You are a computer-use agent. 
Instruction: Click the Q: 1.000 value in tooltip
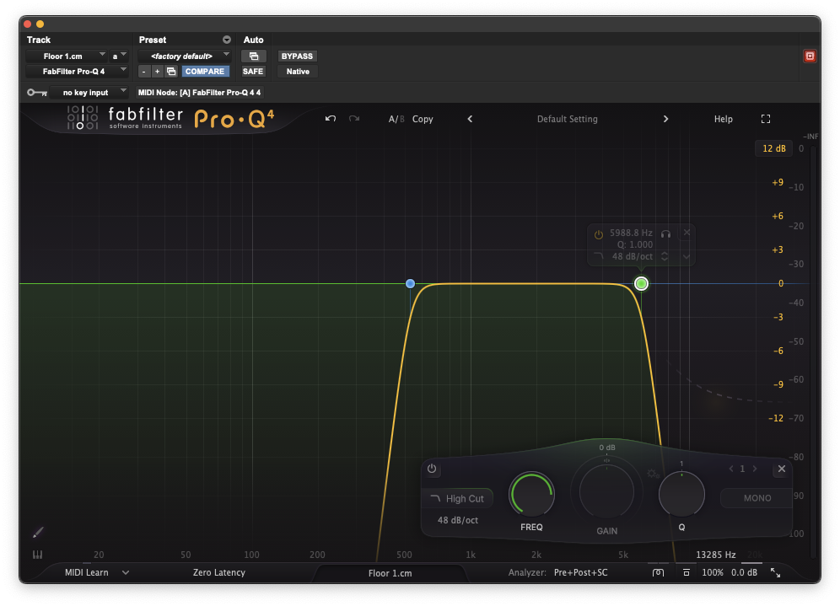pos(635,244)
